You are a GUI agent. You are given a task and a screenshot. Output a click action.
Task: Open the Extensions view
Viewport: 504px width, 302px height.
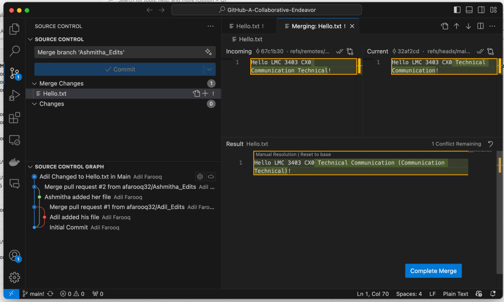[x=14, y=118]
